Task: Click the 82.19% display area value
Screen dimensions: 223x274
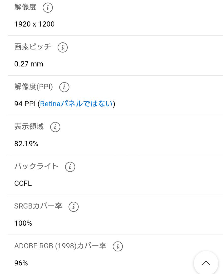Action: (x=26, y=144)
